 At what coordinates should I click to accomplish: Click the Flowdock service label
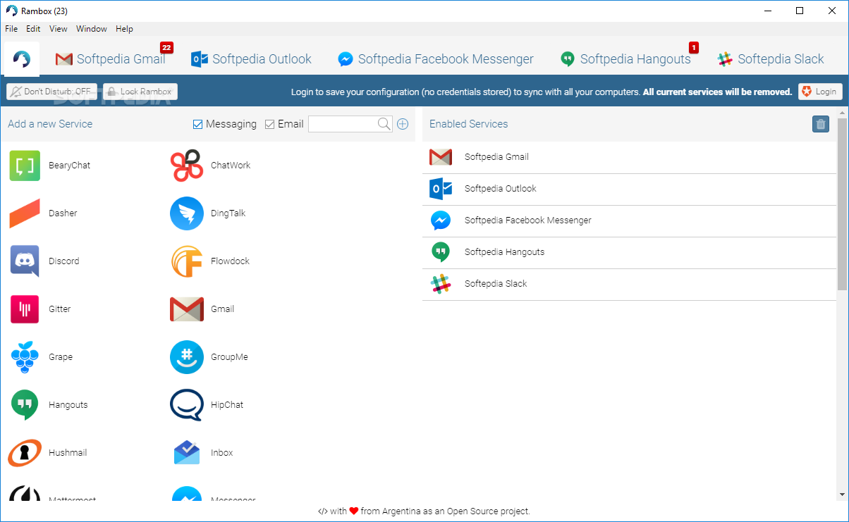pyautogui.click(x=230, y=261)
